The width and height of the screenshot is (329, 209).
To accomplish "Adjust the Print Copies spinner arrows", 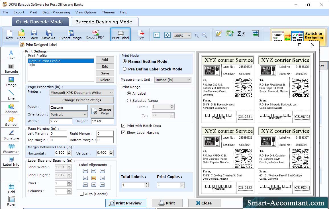I will (182, 185).
